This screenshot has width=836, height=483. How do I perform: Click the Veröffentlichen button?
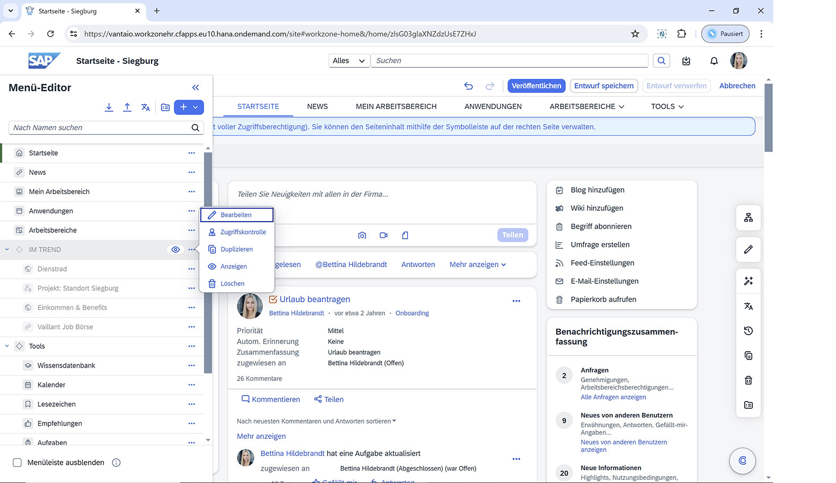[x=536, y=86]
